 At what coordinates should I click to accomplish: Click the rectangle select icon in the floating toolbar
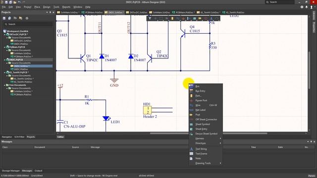[161, 18]
